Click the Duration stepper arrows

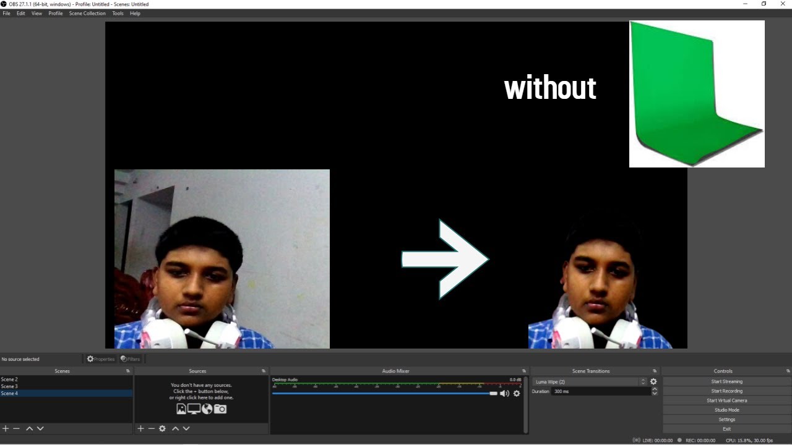coord(655,391)
